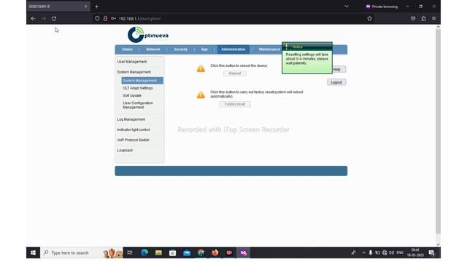Open User Management in the sidebar
The width and height of the screenshot is (467, 262).
pyautogui.click(x=132, y=62)
